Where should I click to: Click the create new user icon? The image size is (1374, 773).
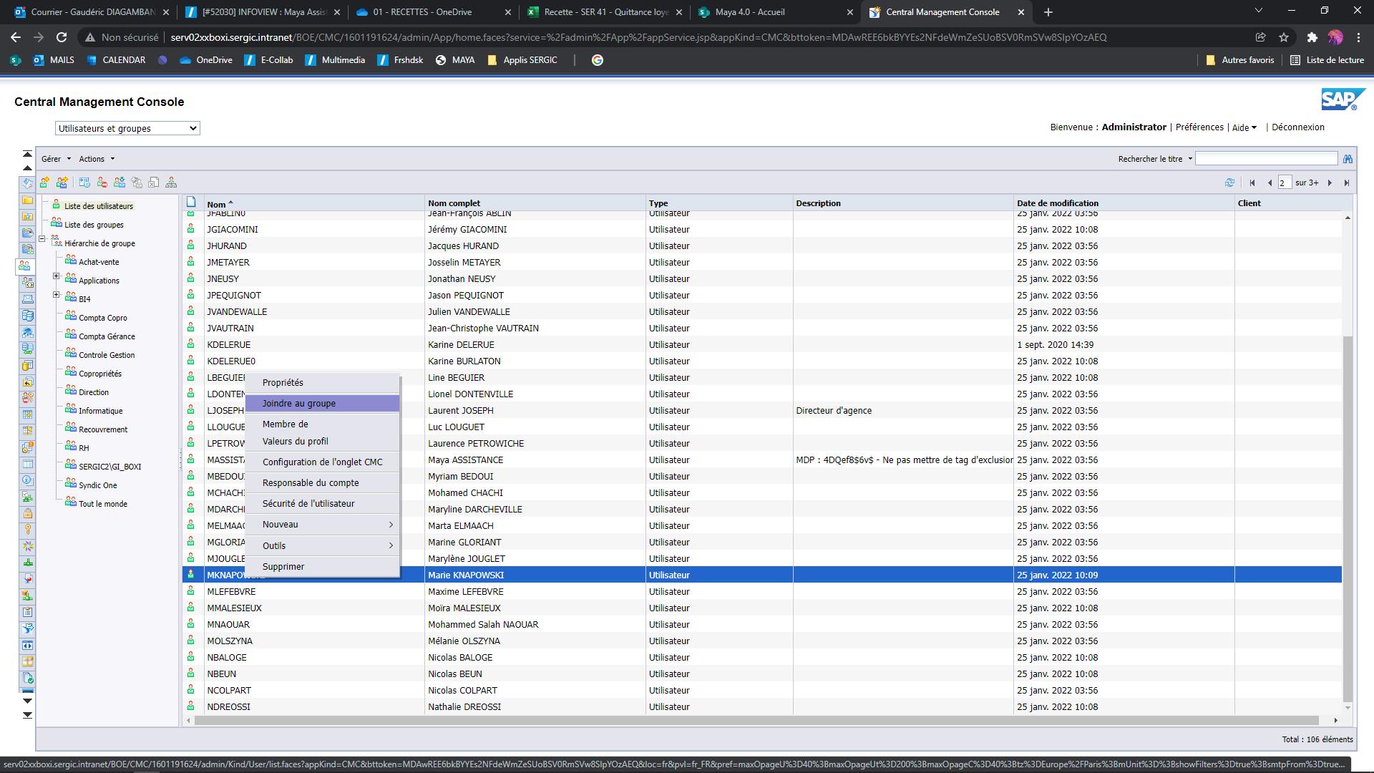coord(44,183)
